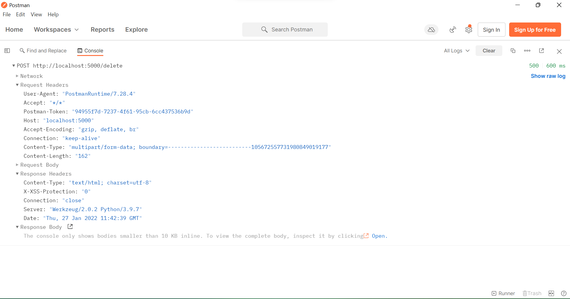Click the Clear button to empty console
This screenshot has width=570, height=299.
coord(489,51)
